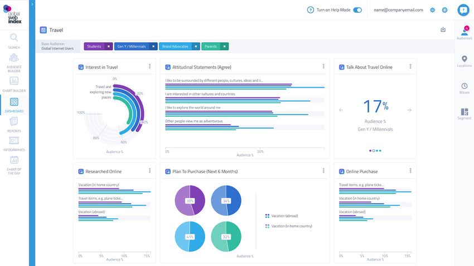Open Interest in Travel options menu

(149, 67)
